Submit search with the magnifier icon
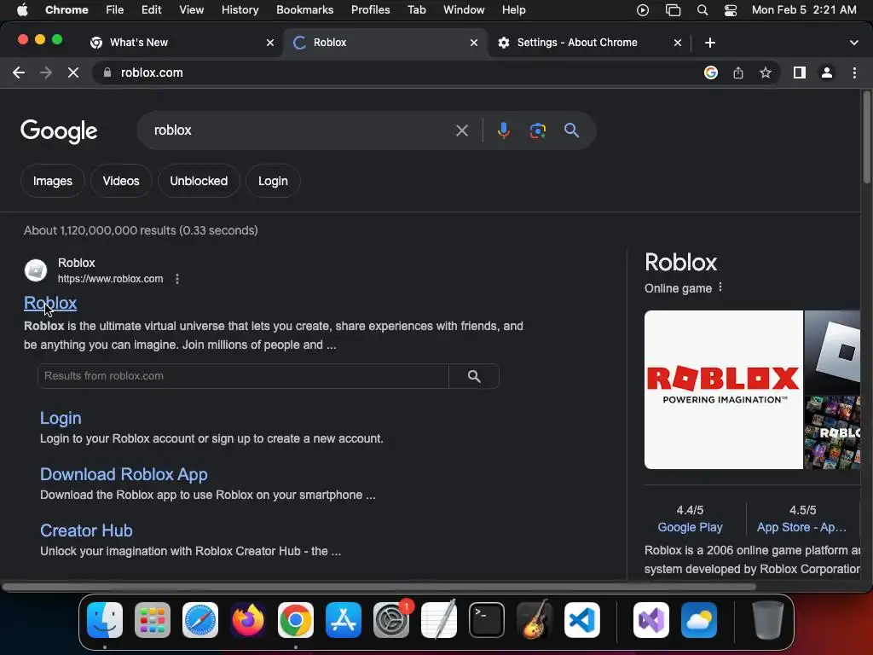The height and width of the screenshot is (655, 873). click(x=571, y=130)
